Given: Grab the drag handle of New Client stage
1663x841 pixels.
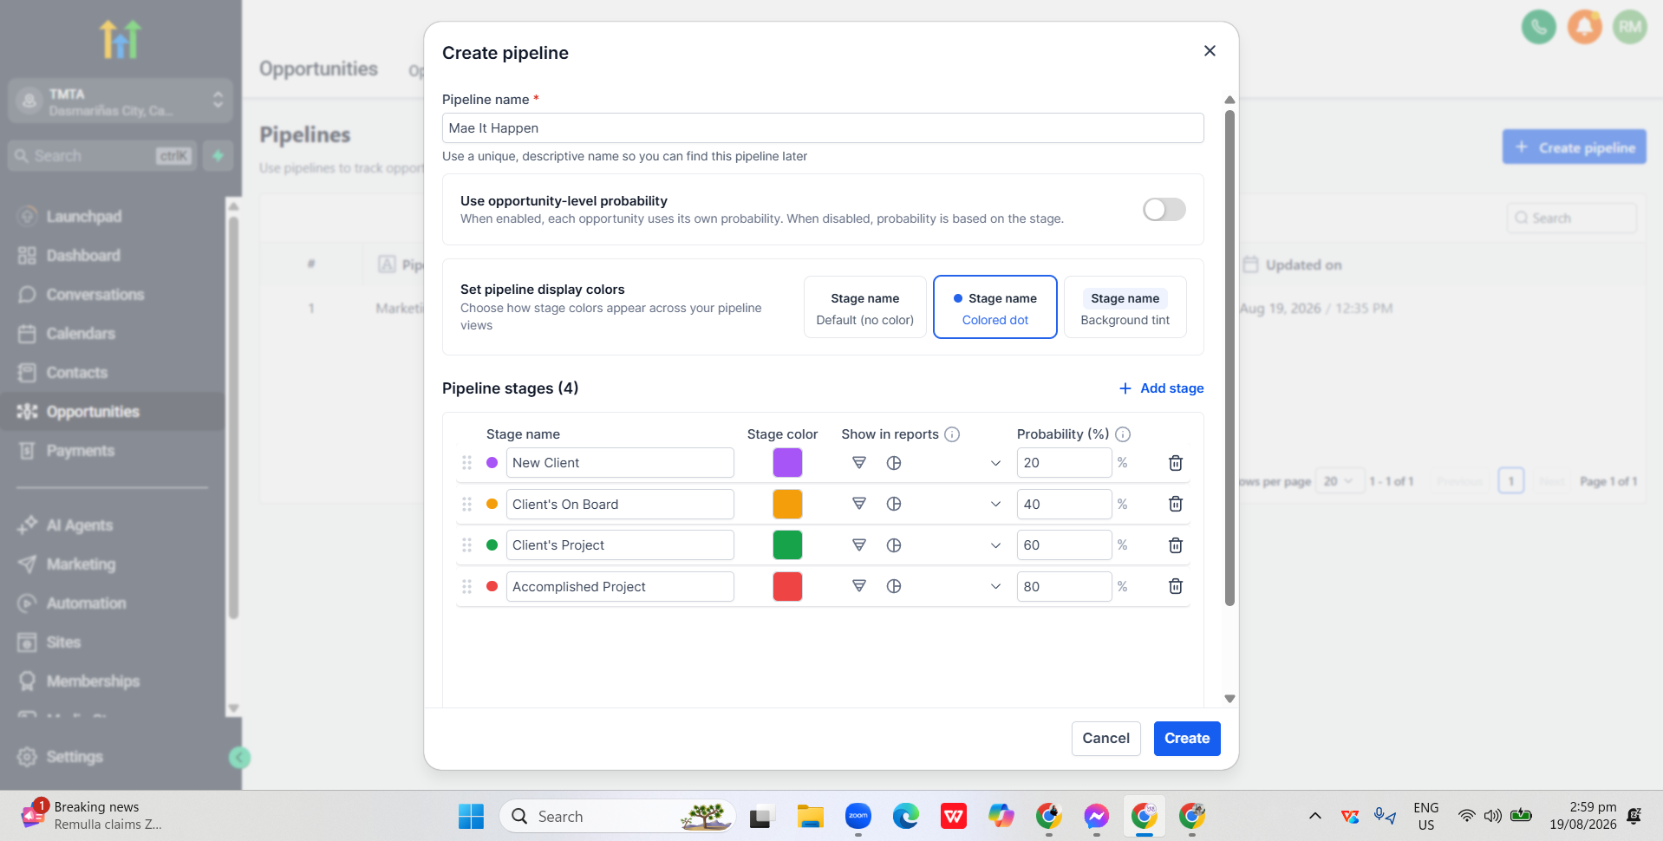Looking at the screenshot, I should (x=466, y=463).
